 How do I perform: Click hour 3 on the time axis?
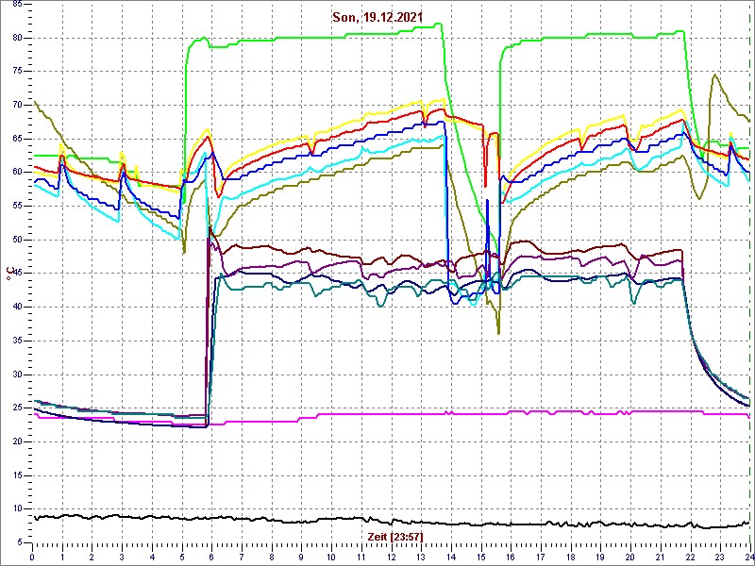coord(122,556)
